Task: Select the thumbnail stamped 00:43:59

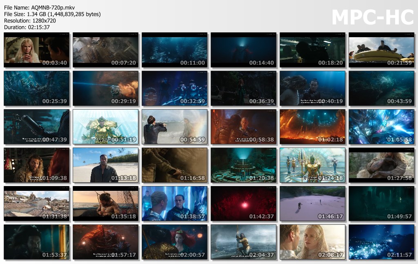Action: tap(382, 88)
